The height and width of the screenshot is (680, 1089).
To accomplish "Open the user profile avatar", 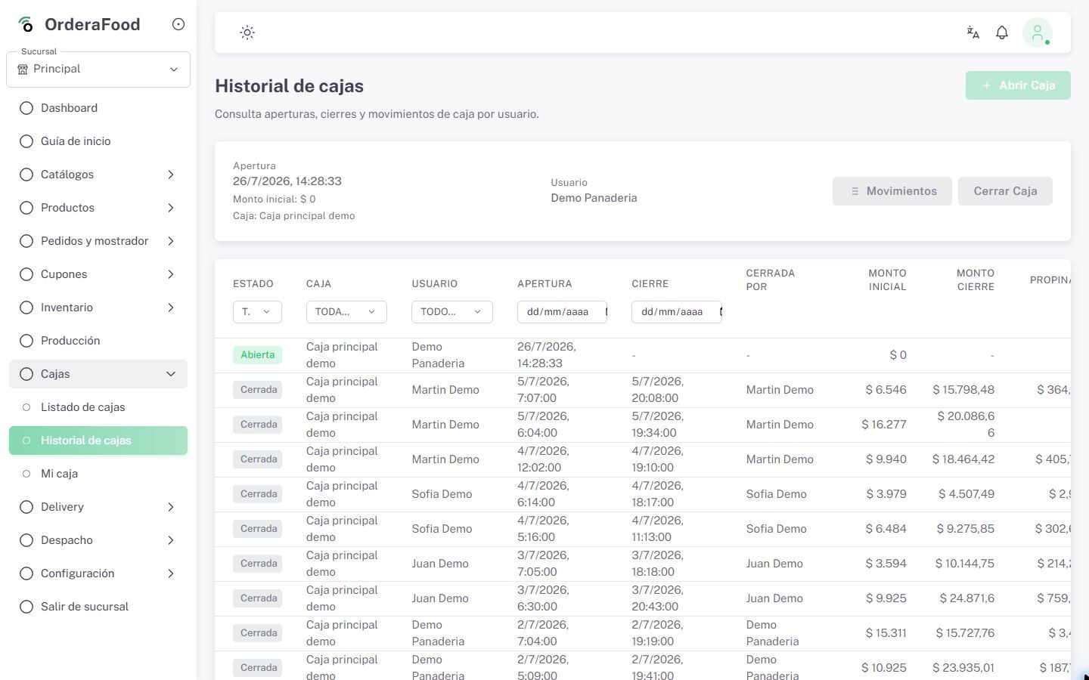I will tap(1038, 32).
